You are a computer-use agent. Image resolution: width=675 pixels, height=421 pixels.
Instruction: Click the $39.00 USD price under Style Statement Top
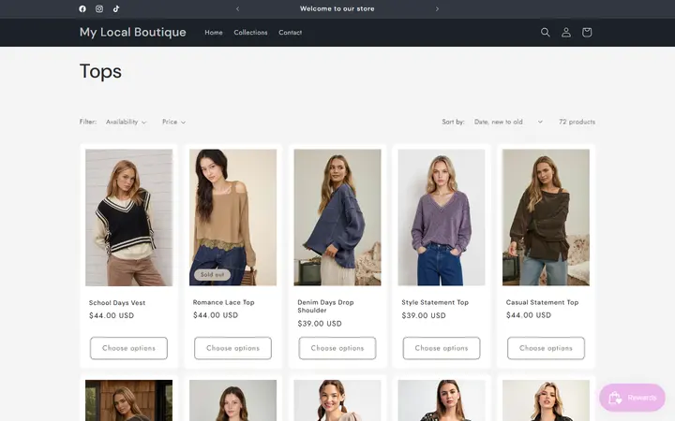point(424,315)
